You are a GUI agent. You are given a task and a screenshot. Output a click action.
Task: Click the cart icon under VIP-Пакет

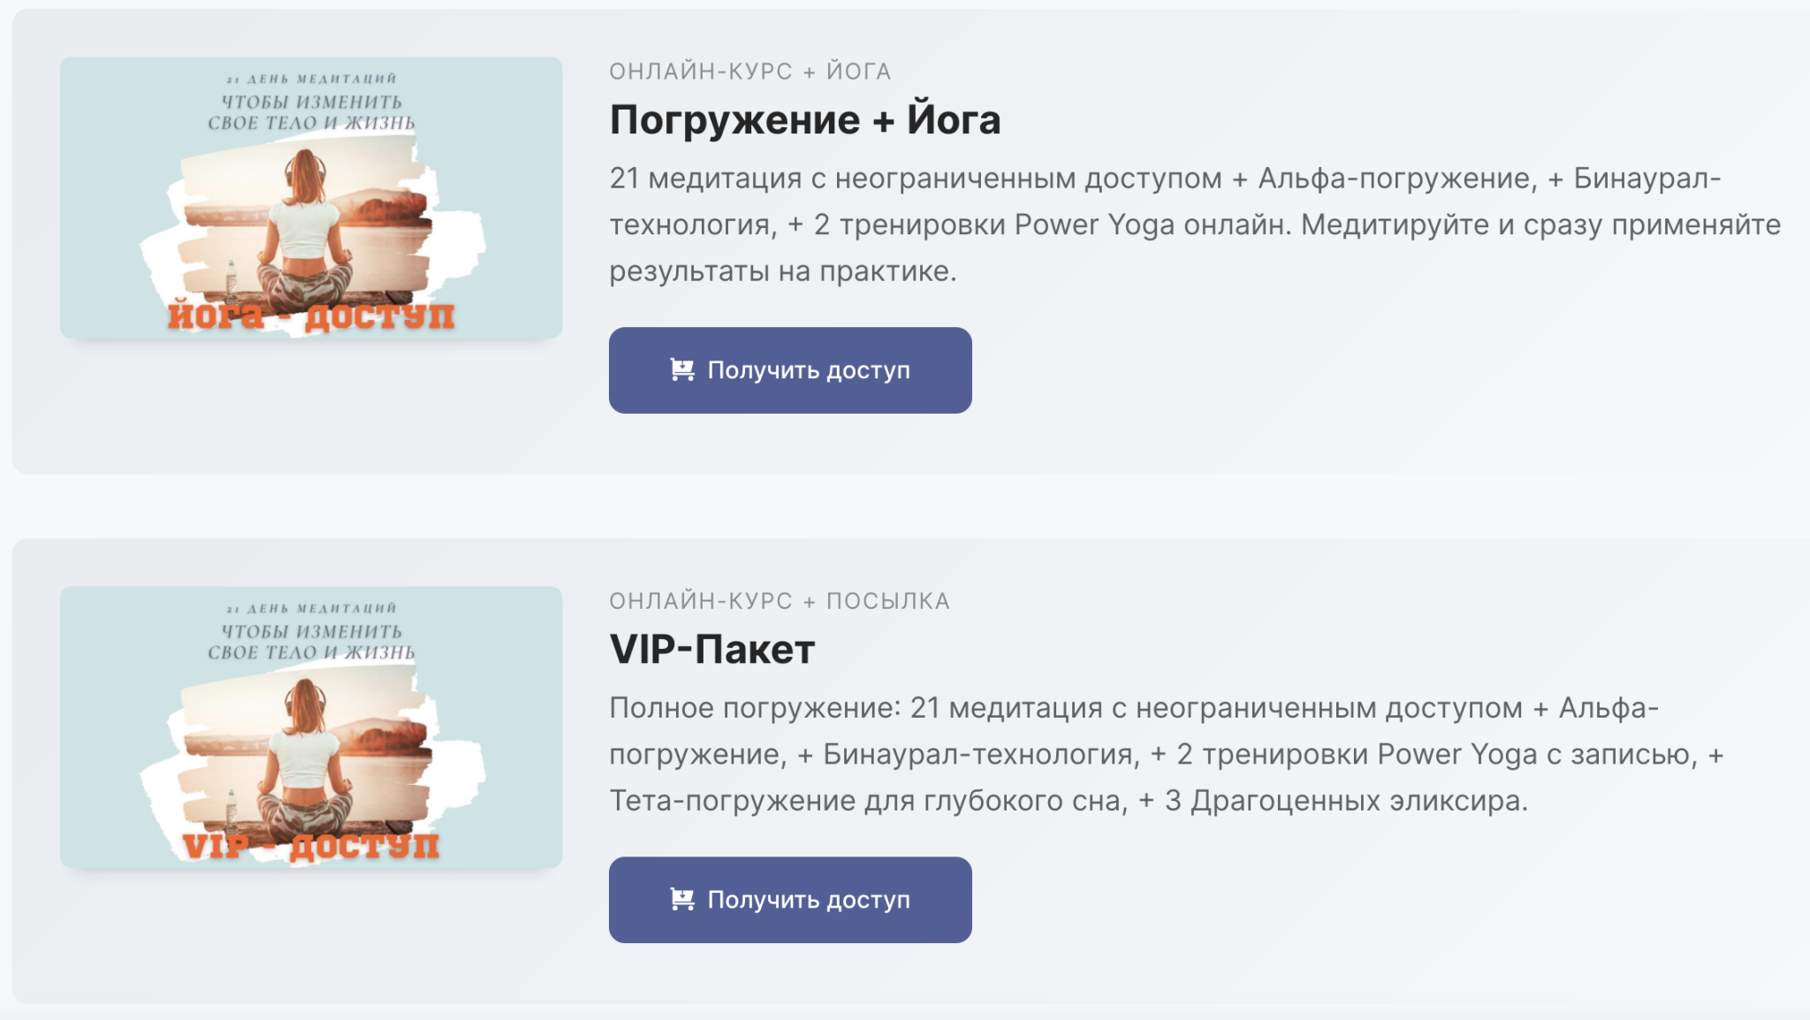pyautogui.click(x=681, y=899)
